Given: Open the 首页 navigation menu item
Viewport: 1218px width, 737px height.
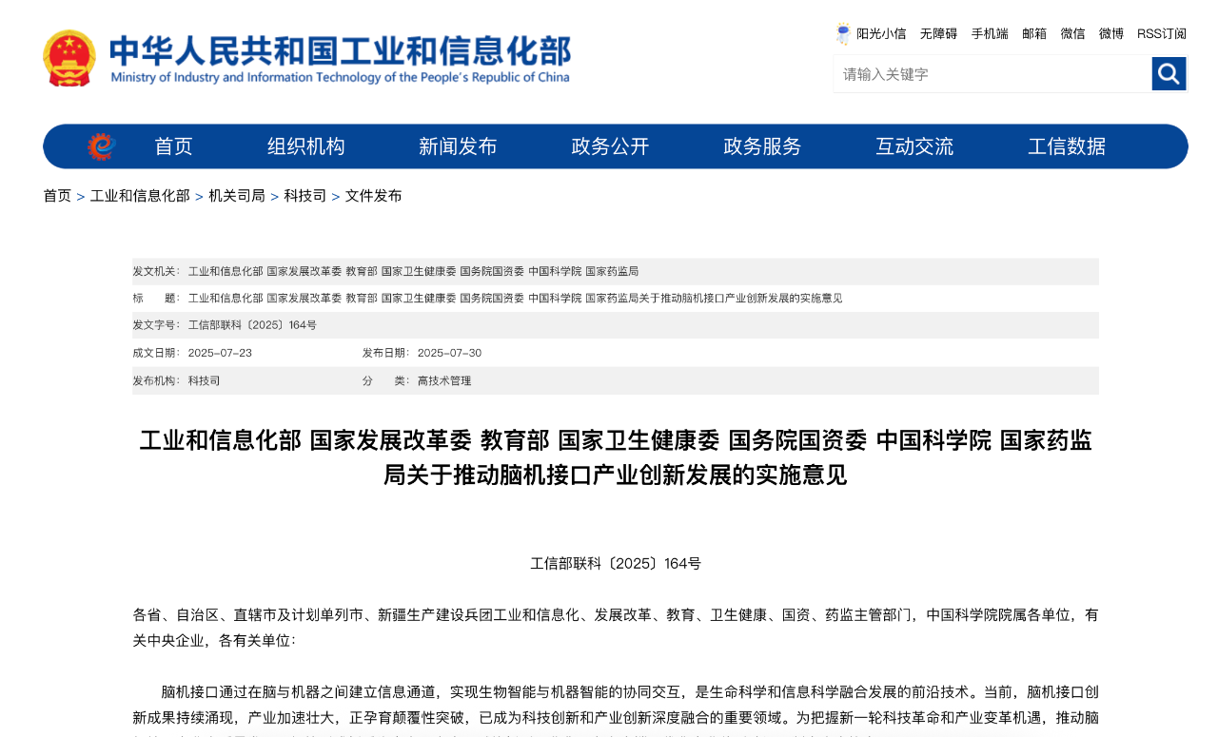Looking at the screenshot, I should click(173, 146).
